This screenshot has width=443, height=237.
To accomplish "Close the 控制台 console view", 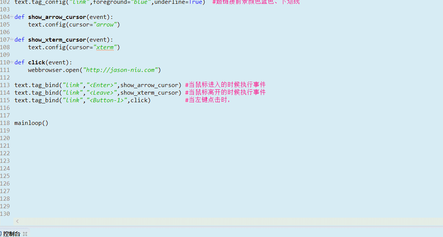I will click(x=25, y=234).
